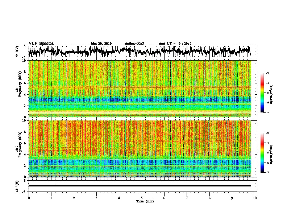Click the 'ch.3(V)' axis label
Screen dimensions: 287x222
(x=17, y=186)
